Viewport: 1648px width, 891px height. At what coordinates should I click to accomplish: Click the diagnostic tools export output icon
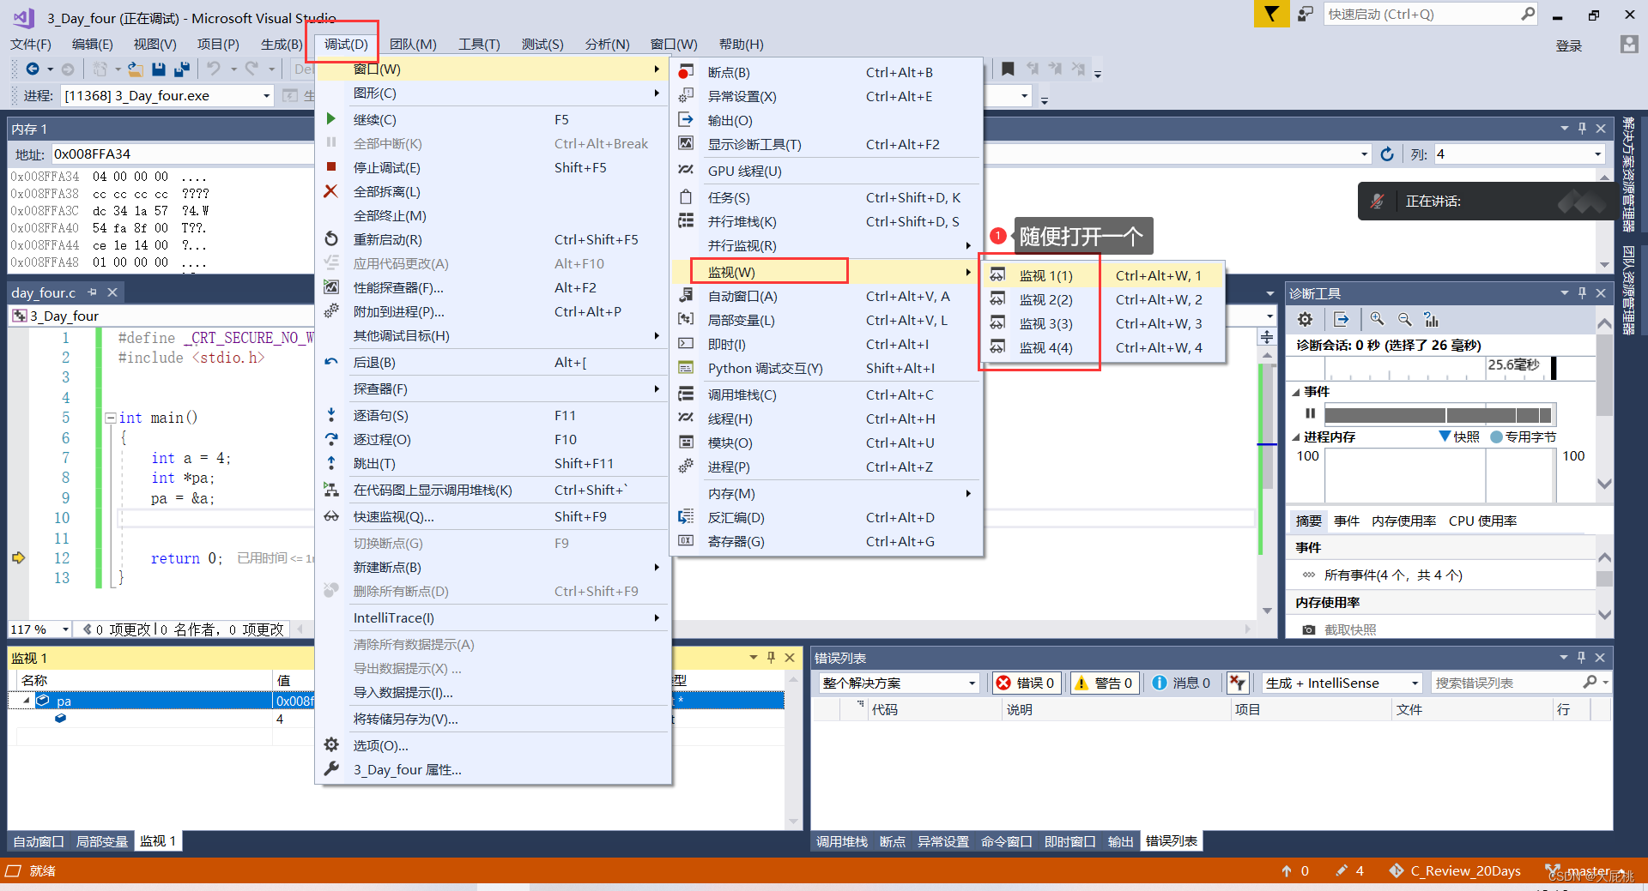click(x=1342, y=319)
